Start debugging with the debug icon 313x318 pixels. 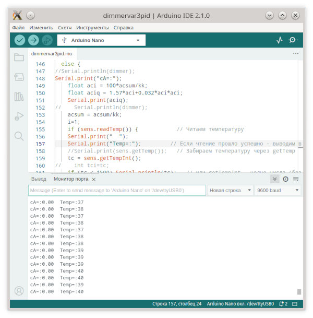[47, 40]
